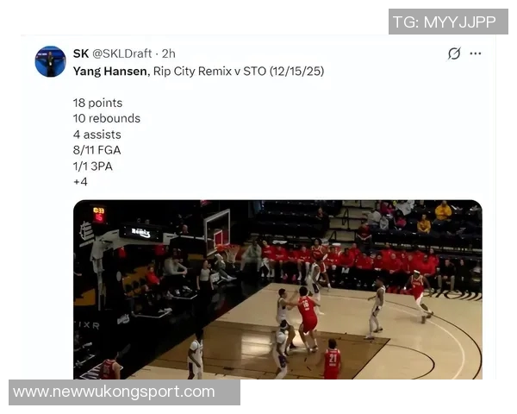The height and width of the screenshot is (414, 517).
Task: Click the 18 points stat line
Action: pos(97,103)
